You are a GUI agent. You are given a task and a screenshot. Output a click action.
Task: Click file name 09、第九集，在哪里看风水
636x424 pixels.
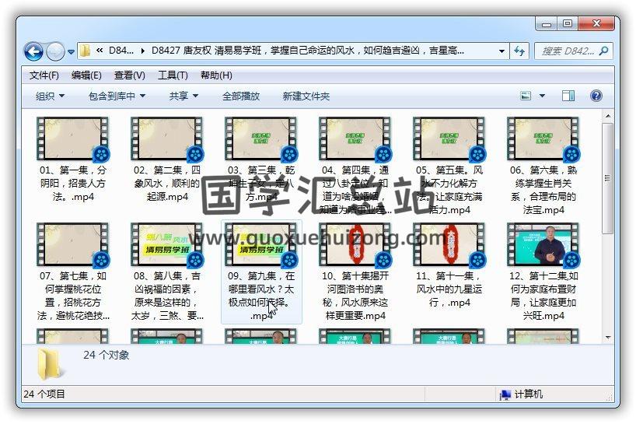[x=261, y=296]
